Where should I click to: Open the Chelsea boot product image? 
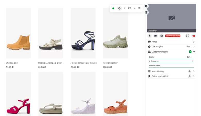(x=18, y=33)
